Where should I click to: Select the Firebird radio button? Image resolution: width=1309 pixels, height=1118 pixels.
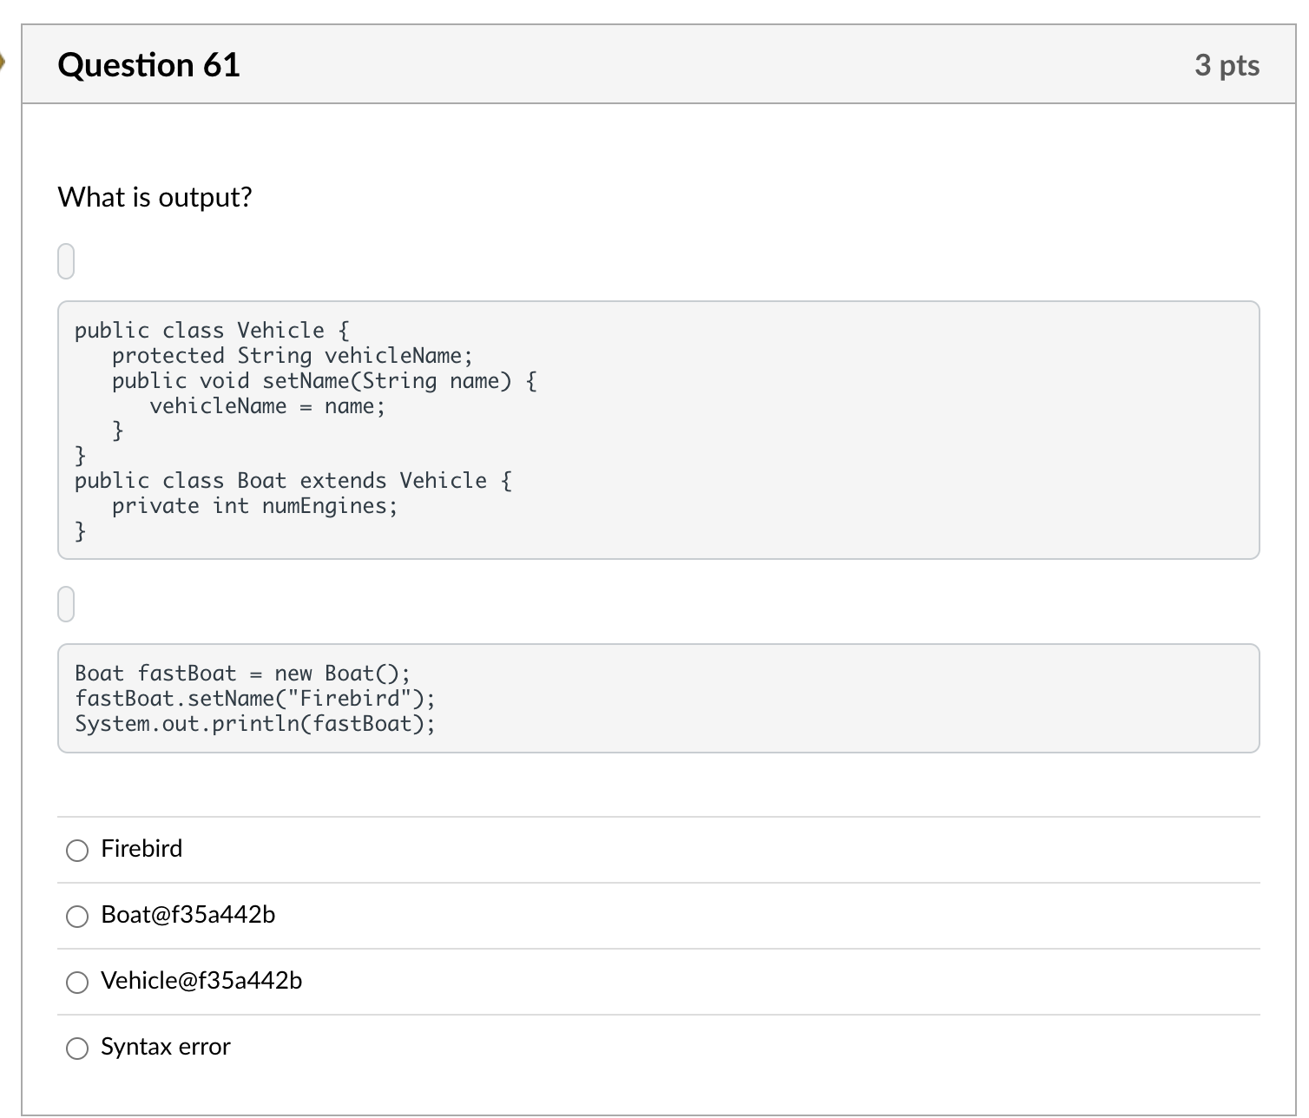(77, 850)
